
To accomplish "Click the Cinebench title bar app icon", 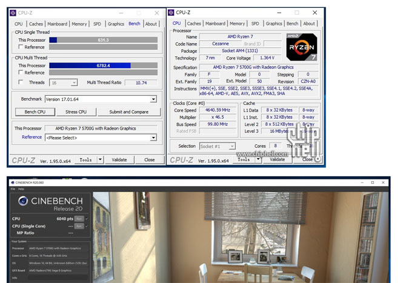I will (13, 182).
